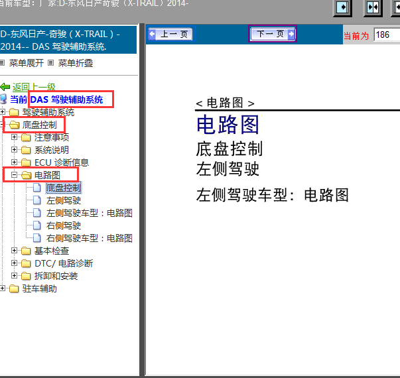
Task: Click the ECU 诊断信息 folder icon
Action: [26, 162]
